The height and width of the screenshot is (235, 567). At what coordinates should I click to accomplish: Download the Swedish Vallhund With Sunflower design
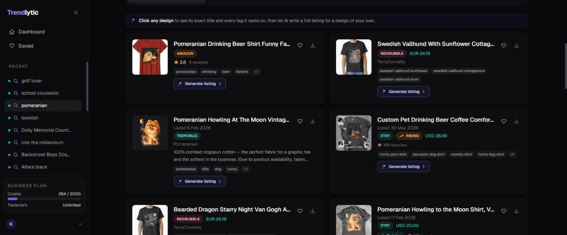click(516, 45)
